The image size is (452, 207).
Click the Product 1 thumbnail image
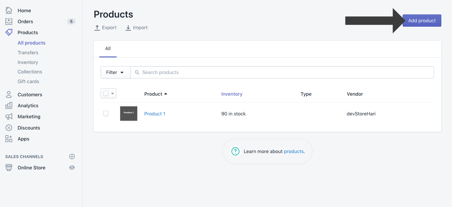(x=129, y=114)
